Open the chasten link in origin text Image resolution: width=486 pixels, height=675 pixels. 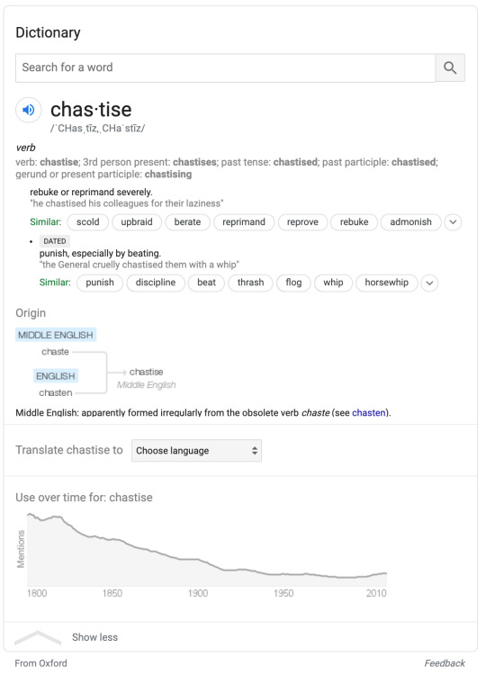coord(368,412)
